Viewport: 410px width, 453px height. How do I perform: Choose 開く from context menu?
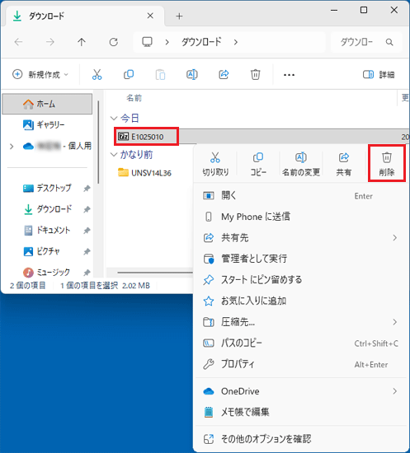(301, 196)
